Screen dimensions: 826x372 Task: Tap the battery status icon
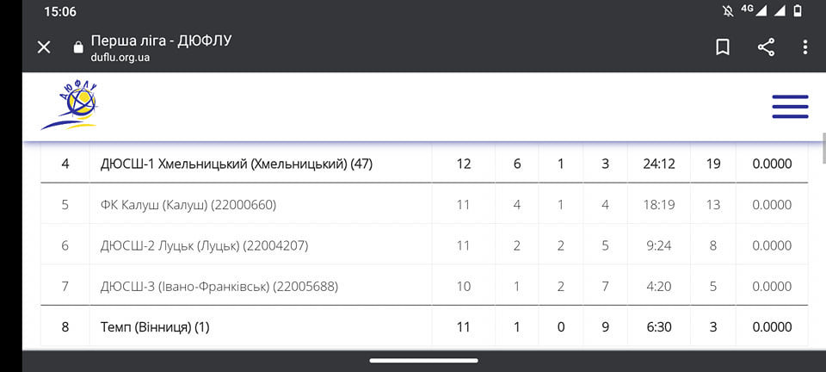click(x=798, y=11)
